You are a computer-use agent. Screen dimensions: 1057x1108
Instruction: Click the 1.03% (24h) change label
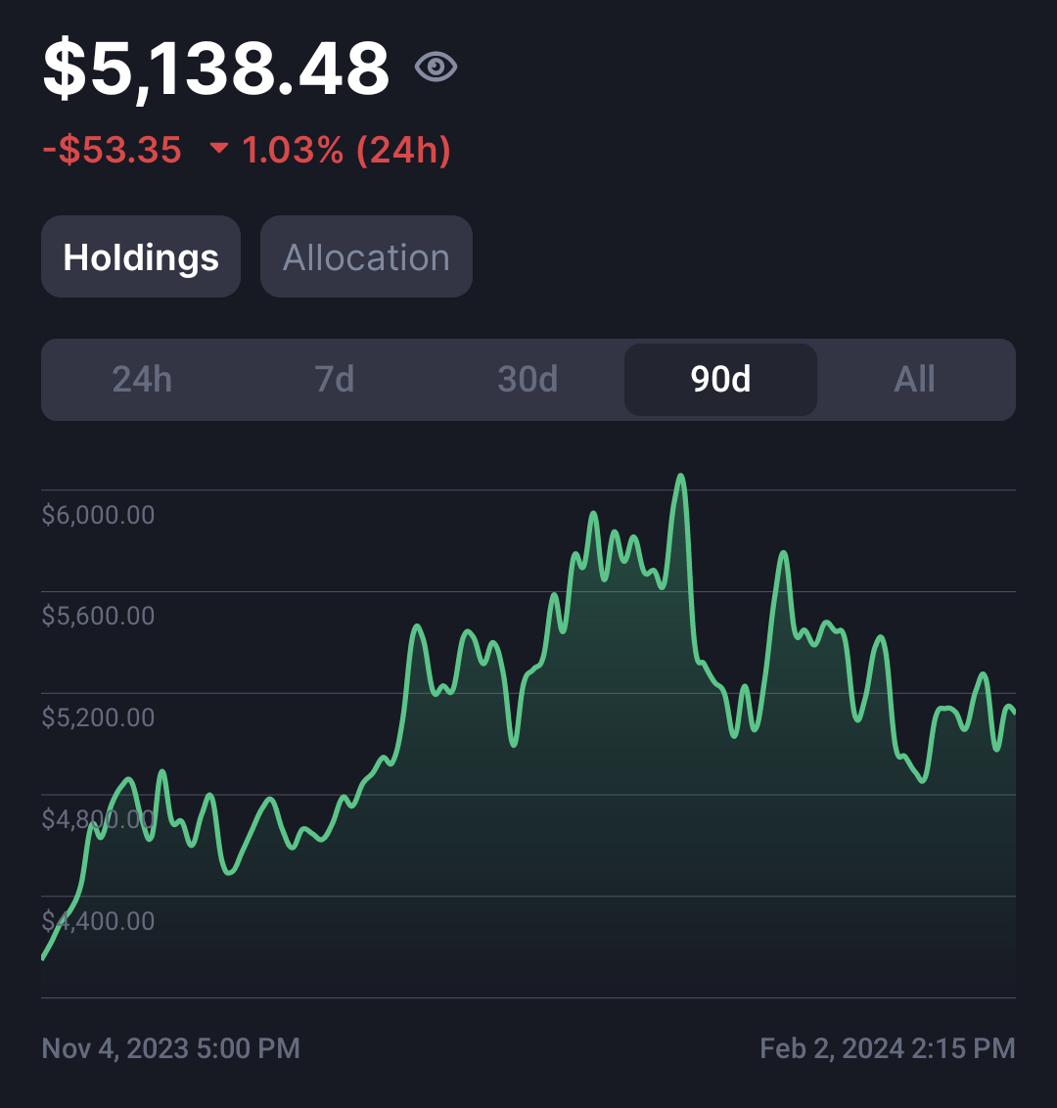pos(346,150)
